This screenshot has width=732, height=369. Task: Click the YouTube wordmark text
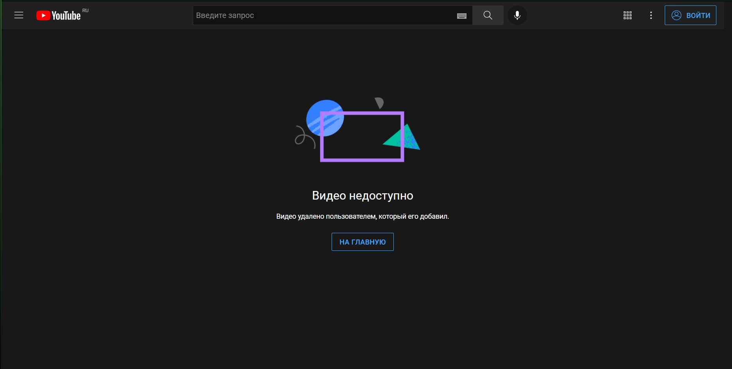[66, 16]
